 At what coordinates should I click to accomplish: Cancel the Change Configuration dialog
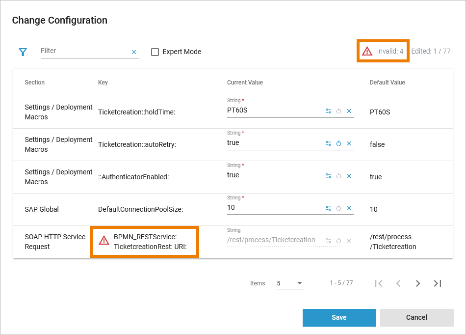(x=416, y=317)
